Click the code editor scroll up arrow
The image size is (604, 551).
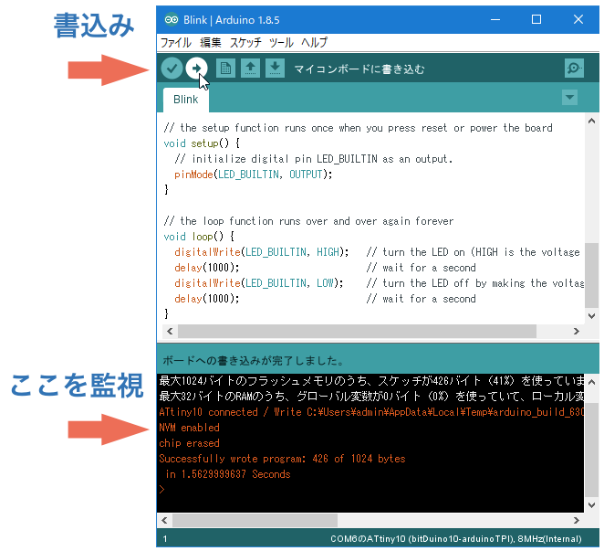coord(591,121)
